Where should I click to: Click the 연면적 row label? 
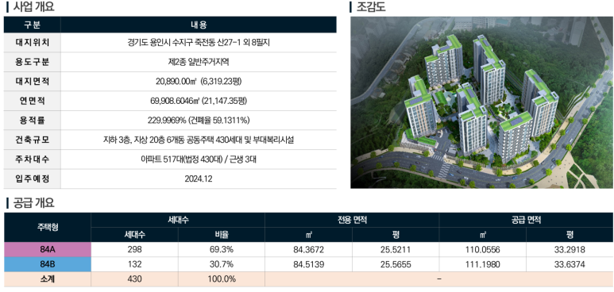point(32,101)
